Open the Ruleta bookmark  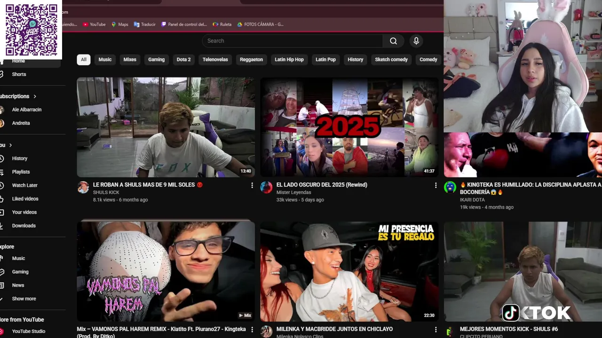point(222,24)
